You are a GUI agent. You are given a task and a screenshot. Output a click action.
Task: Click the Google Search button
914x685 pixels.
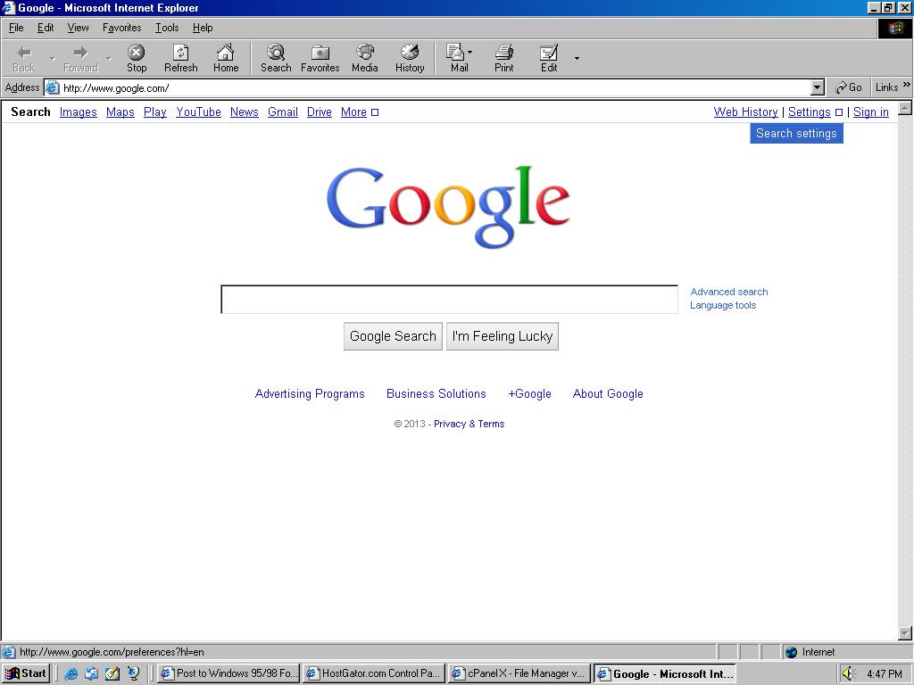point(393,336)
